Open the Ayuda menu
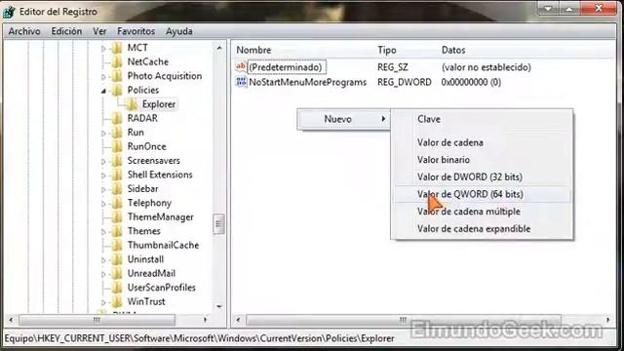624x351 pixels. point(179,31)
